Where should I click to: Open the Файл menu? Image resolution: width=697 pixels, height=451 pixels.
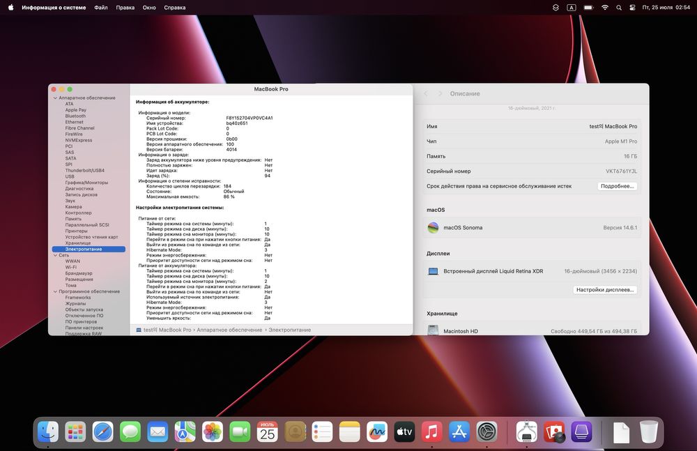click(x=101, y=8)
